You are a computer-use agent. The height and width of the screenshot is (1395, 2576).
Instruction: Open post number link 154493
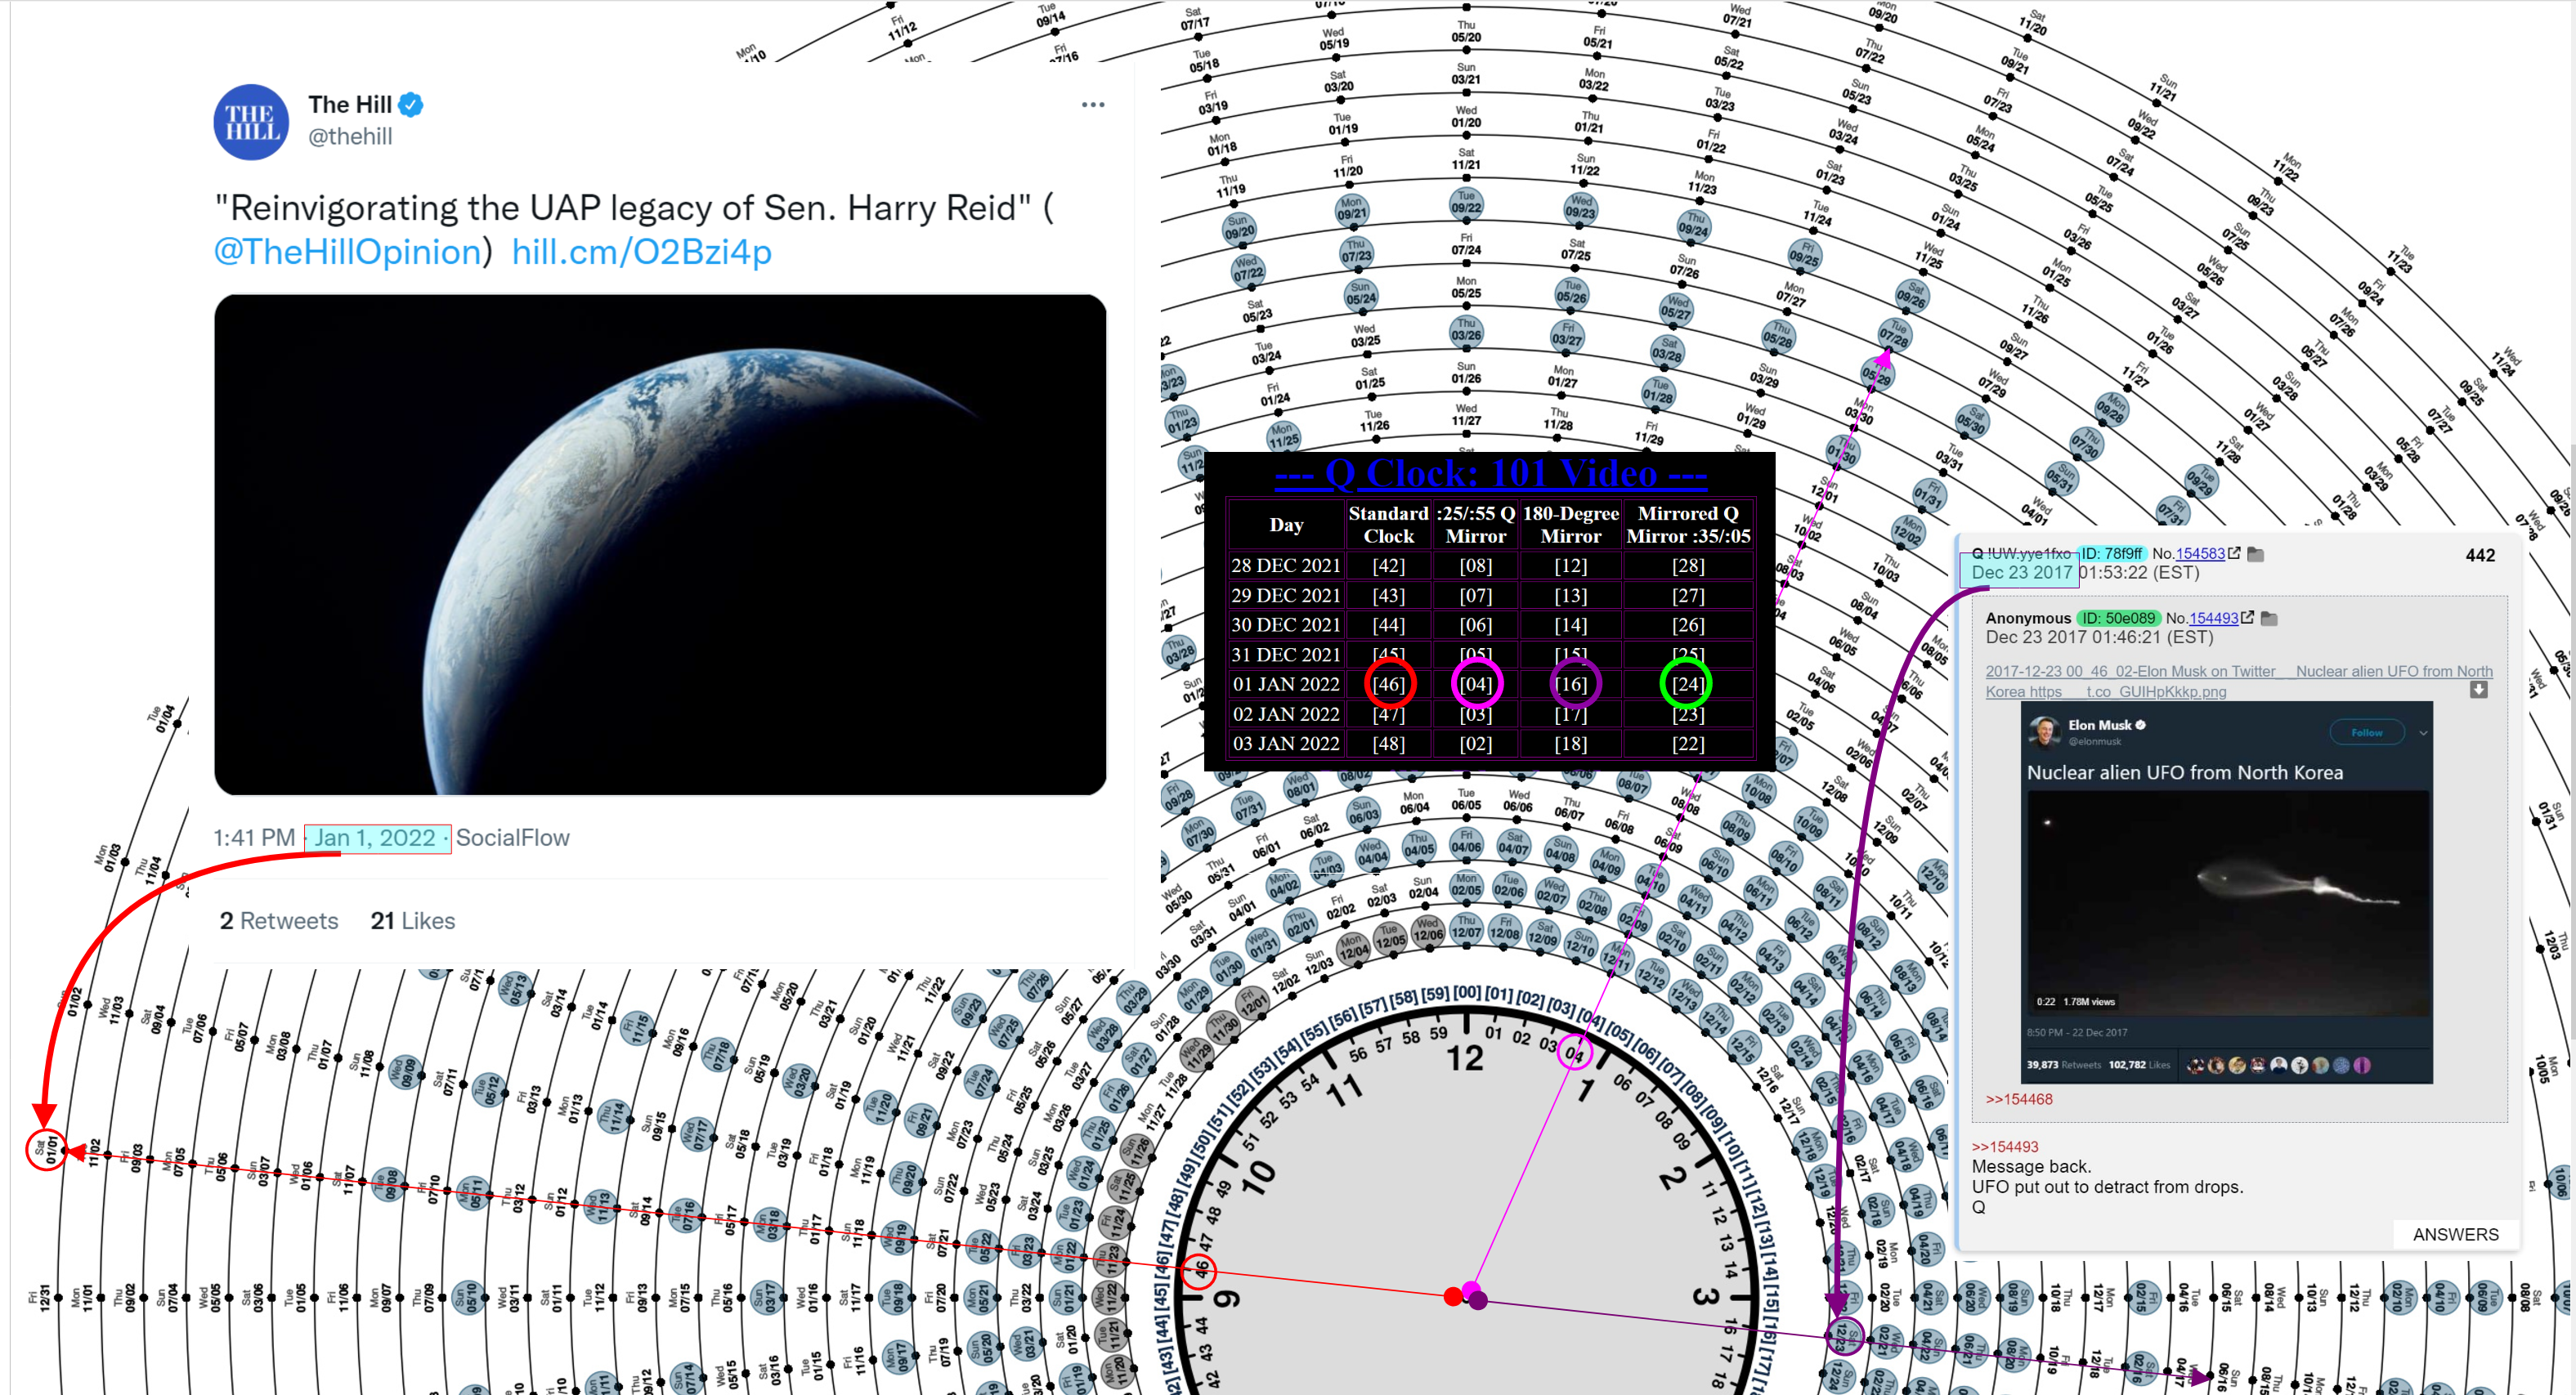[x=2214, y=618]
